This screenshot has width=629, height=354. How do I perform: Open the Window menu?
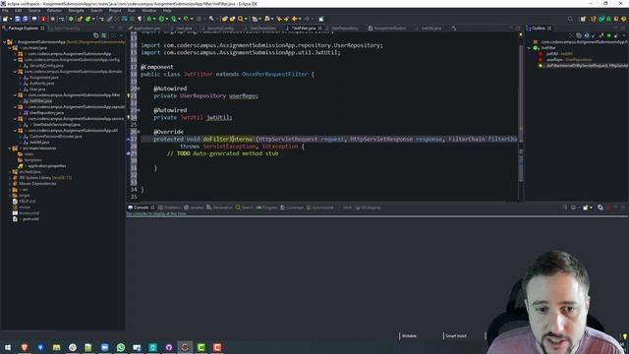148,11
